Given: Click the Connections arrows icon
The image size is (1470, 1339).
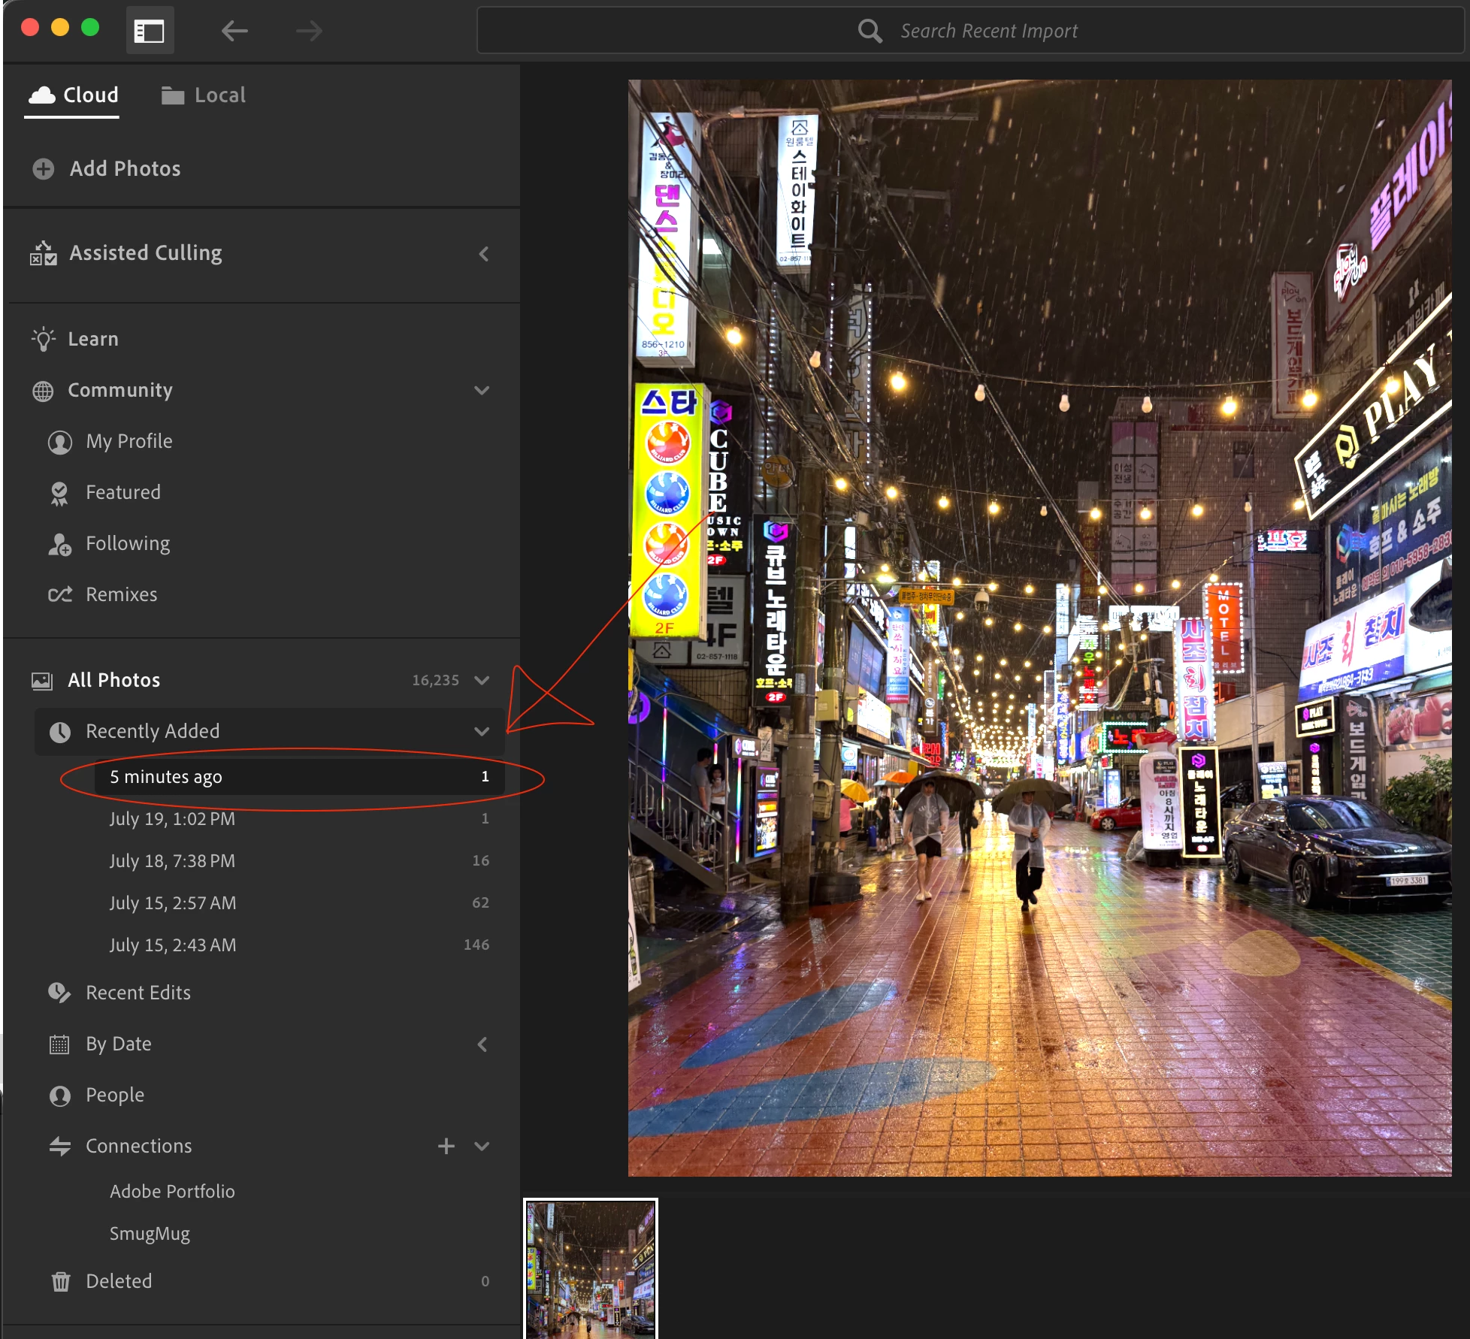Looking at the screenshot, I should coord(60,1147).
